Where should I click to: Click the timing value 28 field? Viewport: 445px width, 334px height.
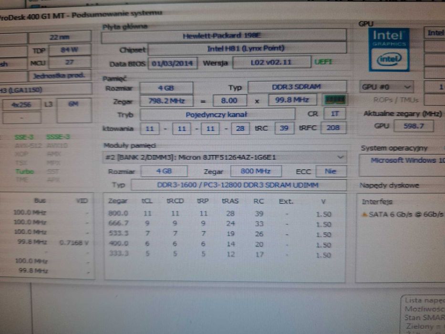tap(240, 128)
